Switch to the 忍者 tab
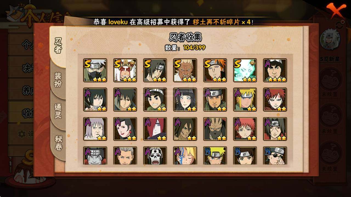Image resolution: width=351 pixels, height=197 pixels. [x=58, y=46]
